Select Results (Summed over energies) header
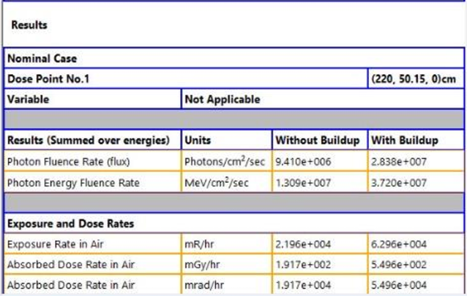Screen dimensions: 467x296 coord(92,140)
